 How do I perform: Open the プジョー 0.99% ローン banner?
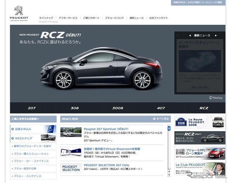click(200, 153)
